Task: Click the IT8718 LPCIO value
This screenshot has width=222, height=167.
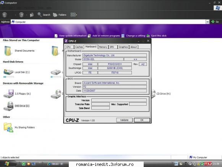Action: click(115, 73)
